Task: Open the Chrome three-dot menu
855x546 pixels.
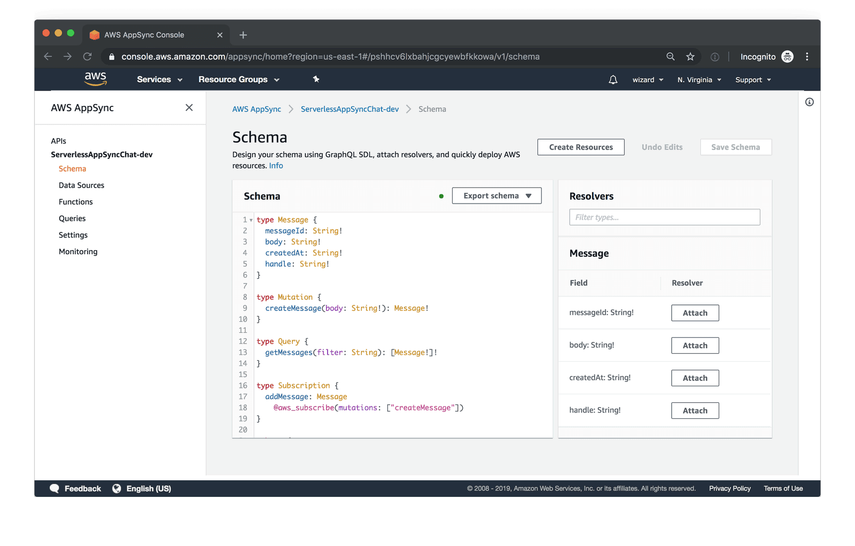Action: tap(807, 57)
